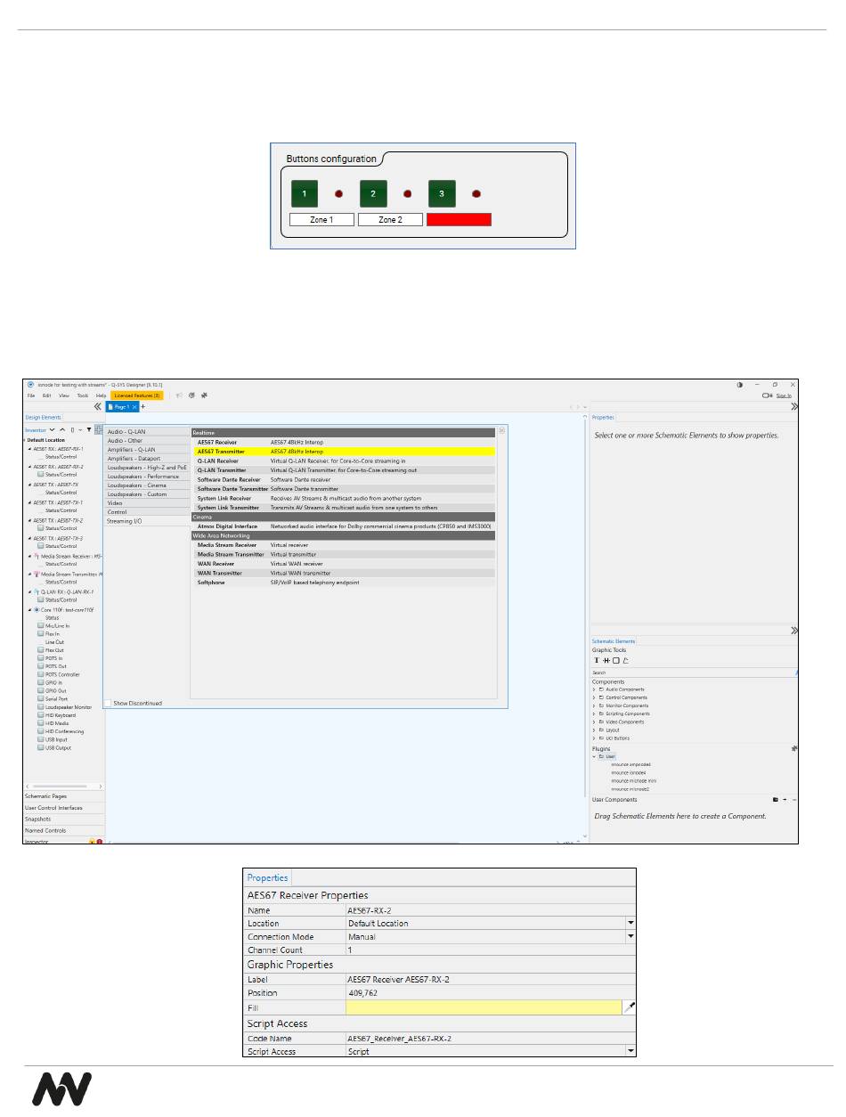Add a new schematic page with plus
The width and height of the screenshot is (846, 1117).
(142, 406)
